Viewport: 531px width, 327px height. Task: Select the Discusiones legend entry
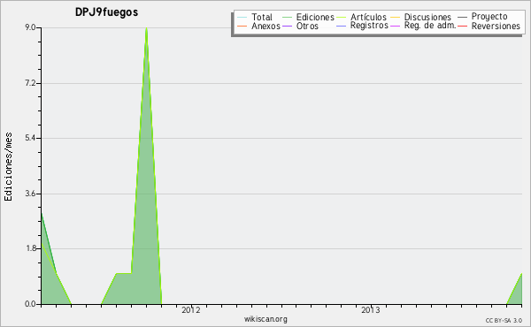tap(421, 17)
